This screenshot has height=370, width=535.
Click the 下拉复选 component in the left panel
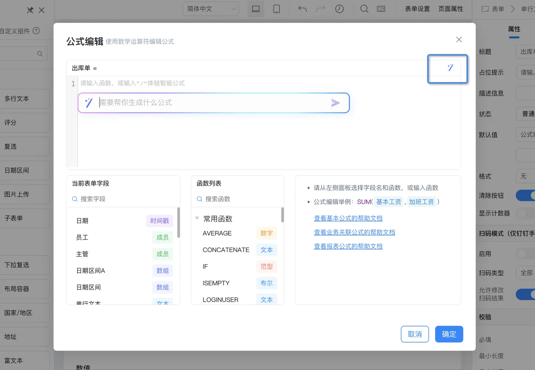(24, 265)
